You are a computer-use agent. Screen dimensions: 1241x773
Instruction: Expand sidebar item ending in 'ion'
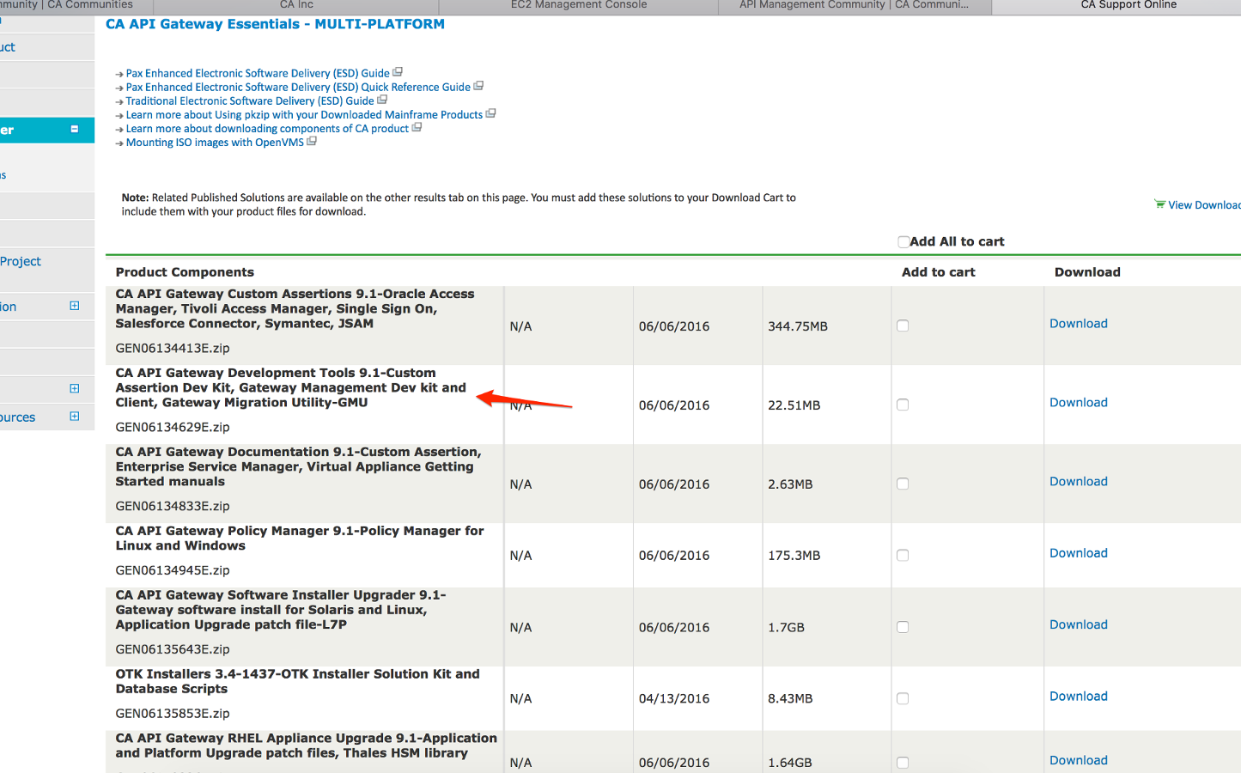click(x=75, y=306)
